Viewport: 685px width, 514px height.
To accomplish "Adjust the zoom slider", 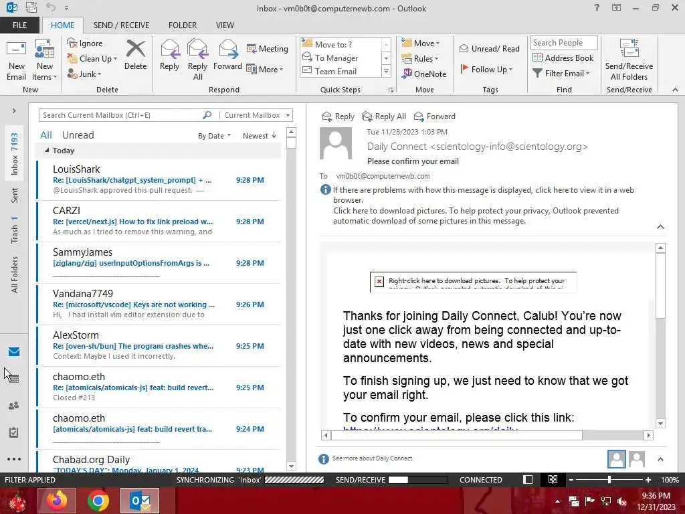I will (609, 479).
